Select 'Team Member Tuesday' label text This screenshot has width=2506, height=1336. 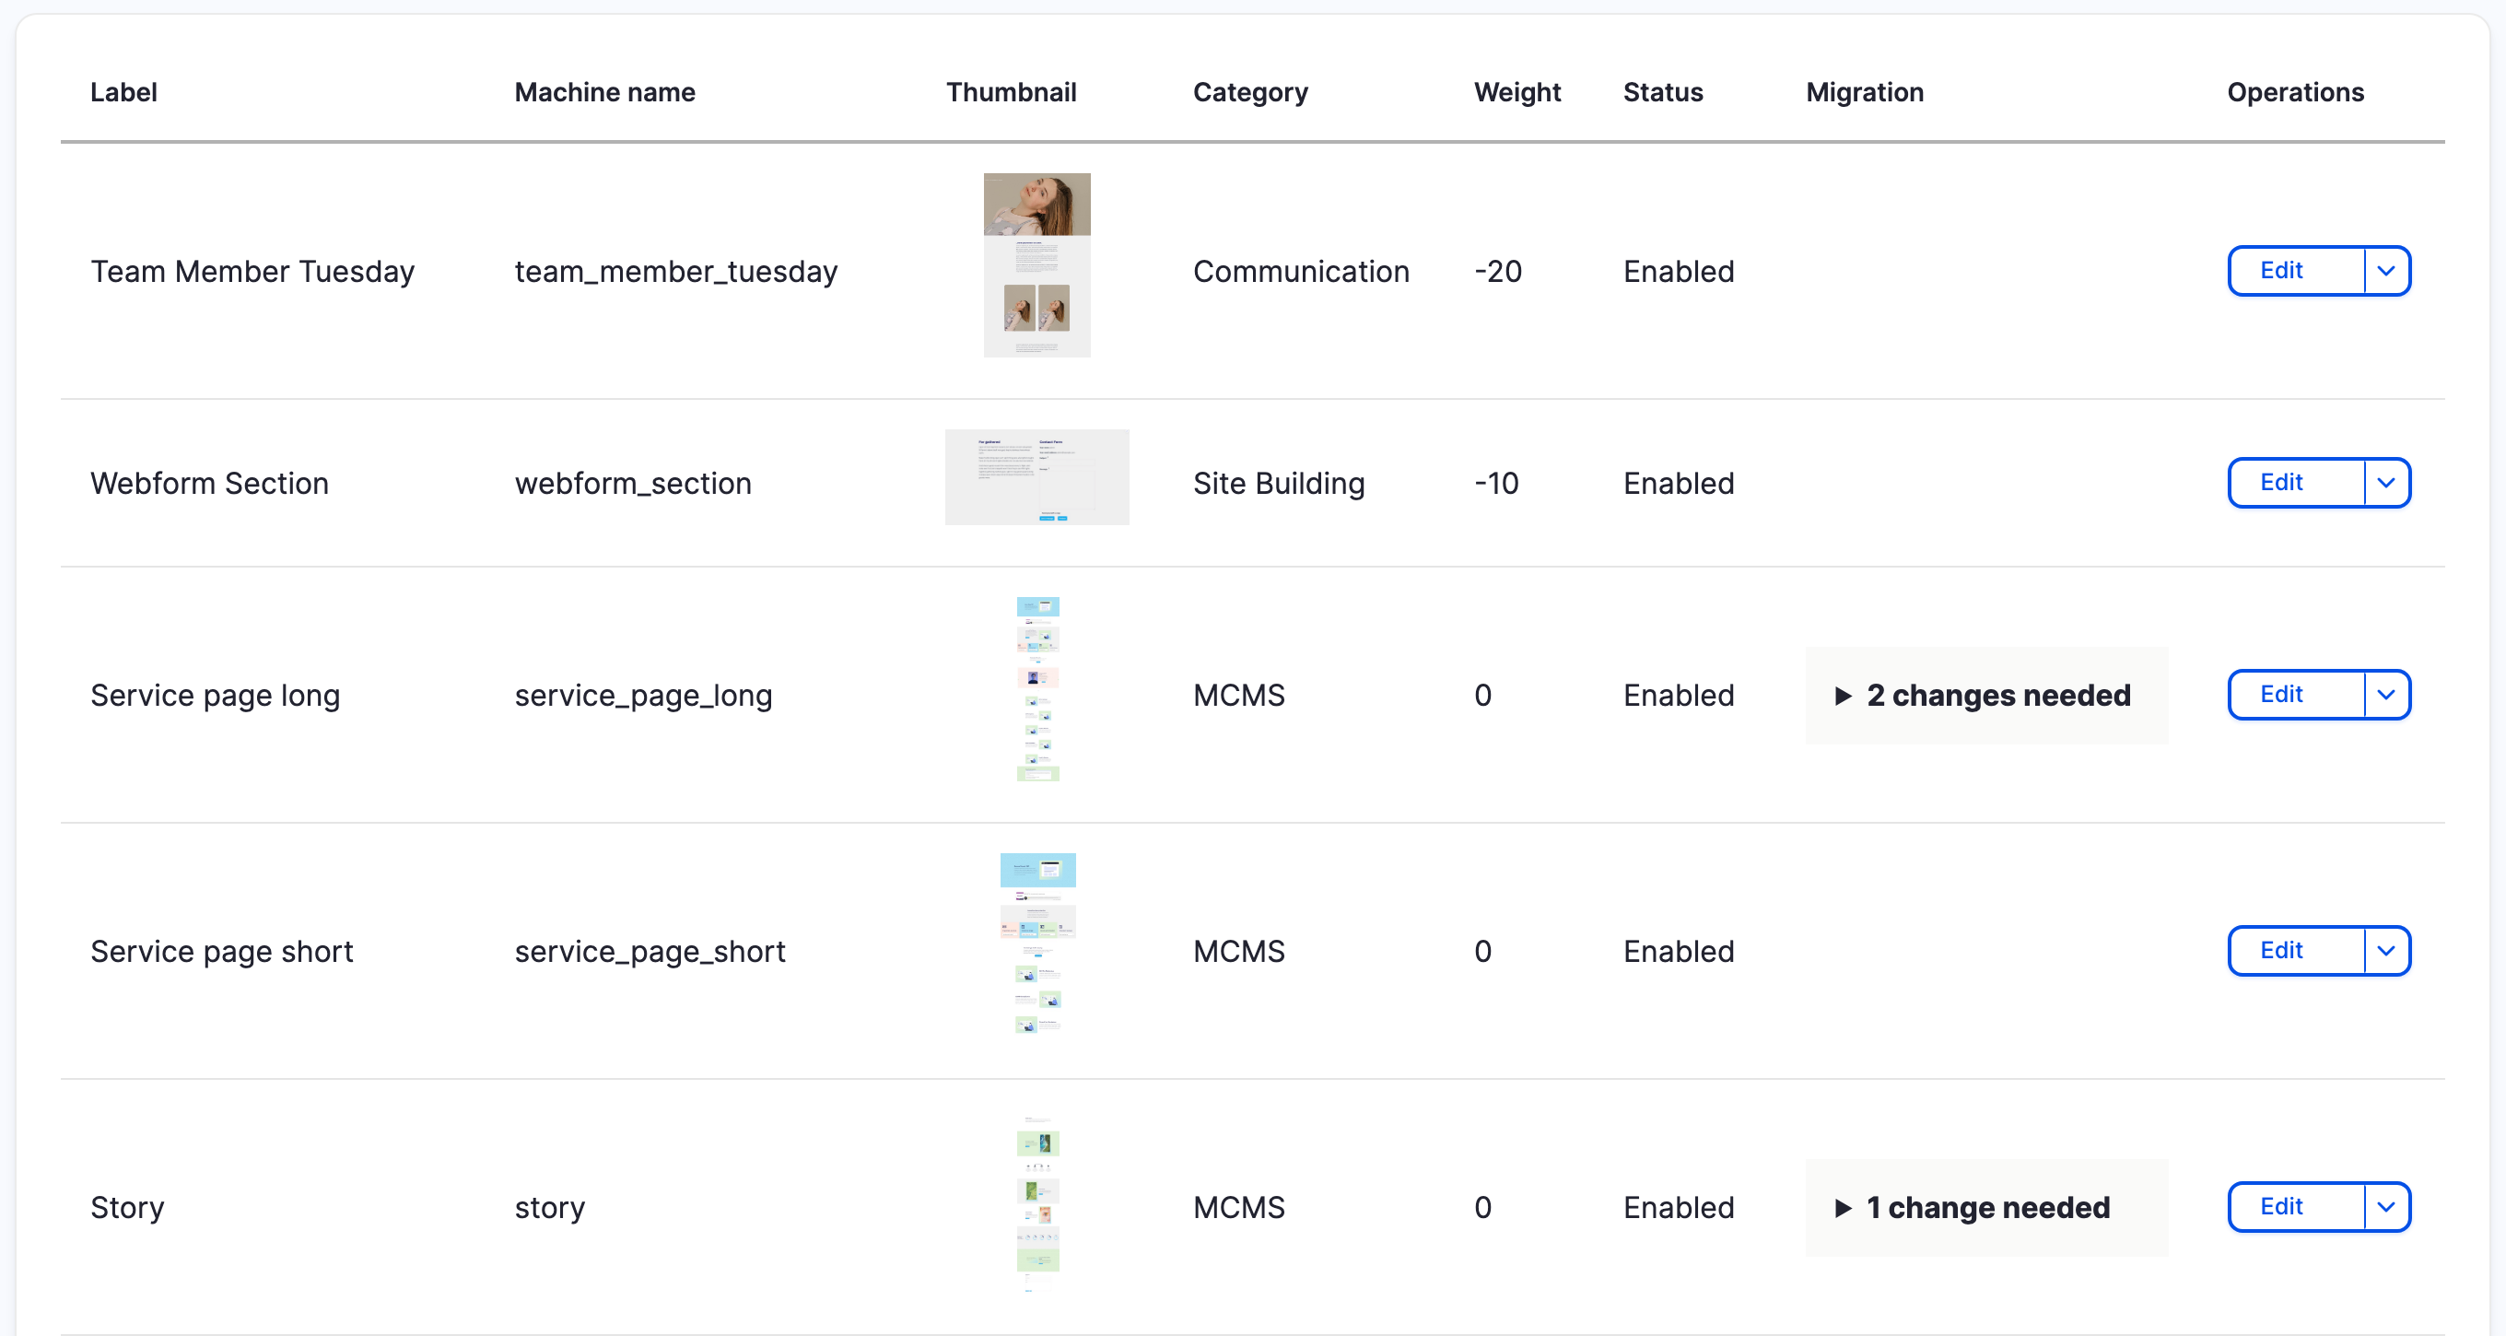pos(253,272)
